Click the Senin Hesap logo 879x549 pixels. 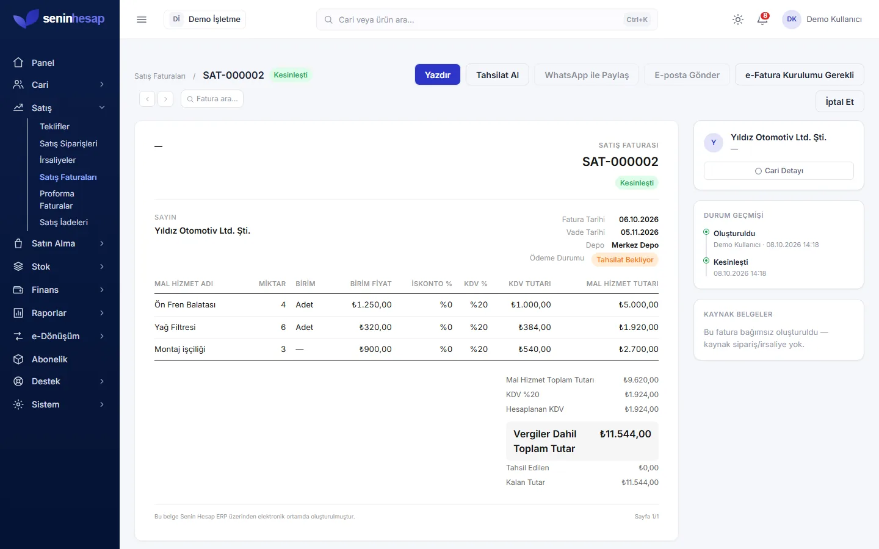[59, 19]
